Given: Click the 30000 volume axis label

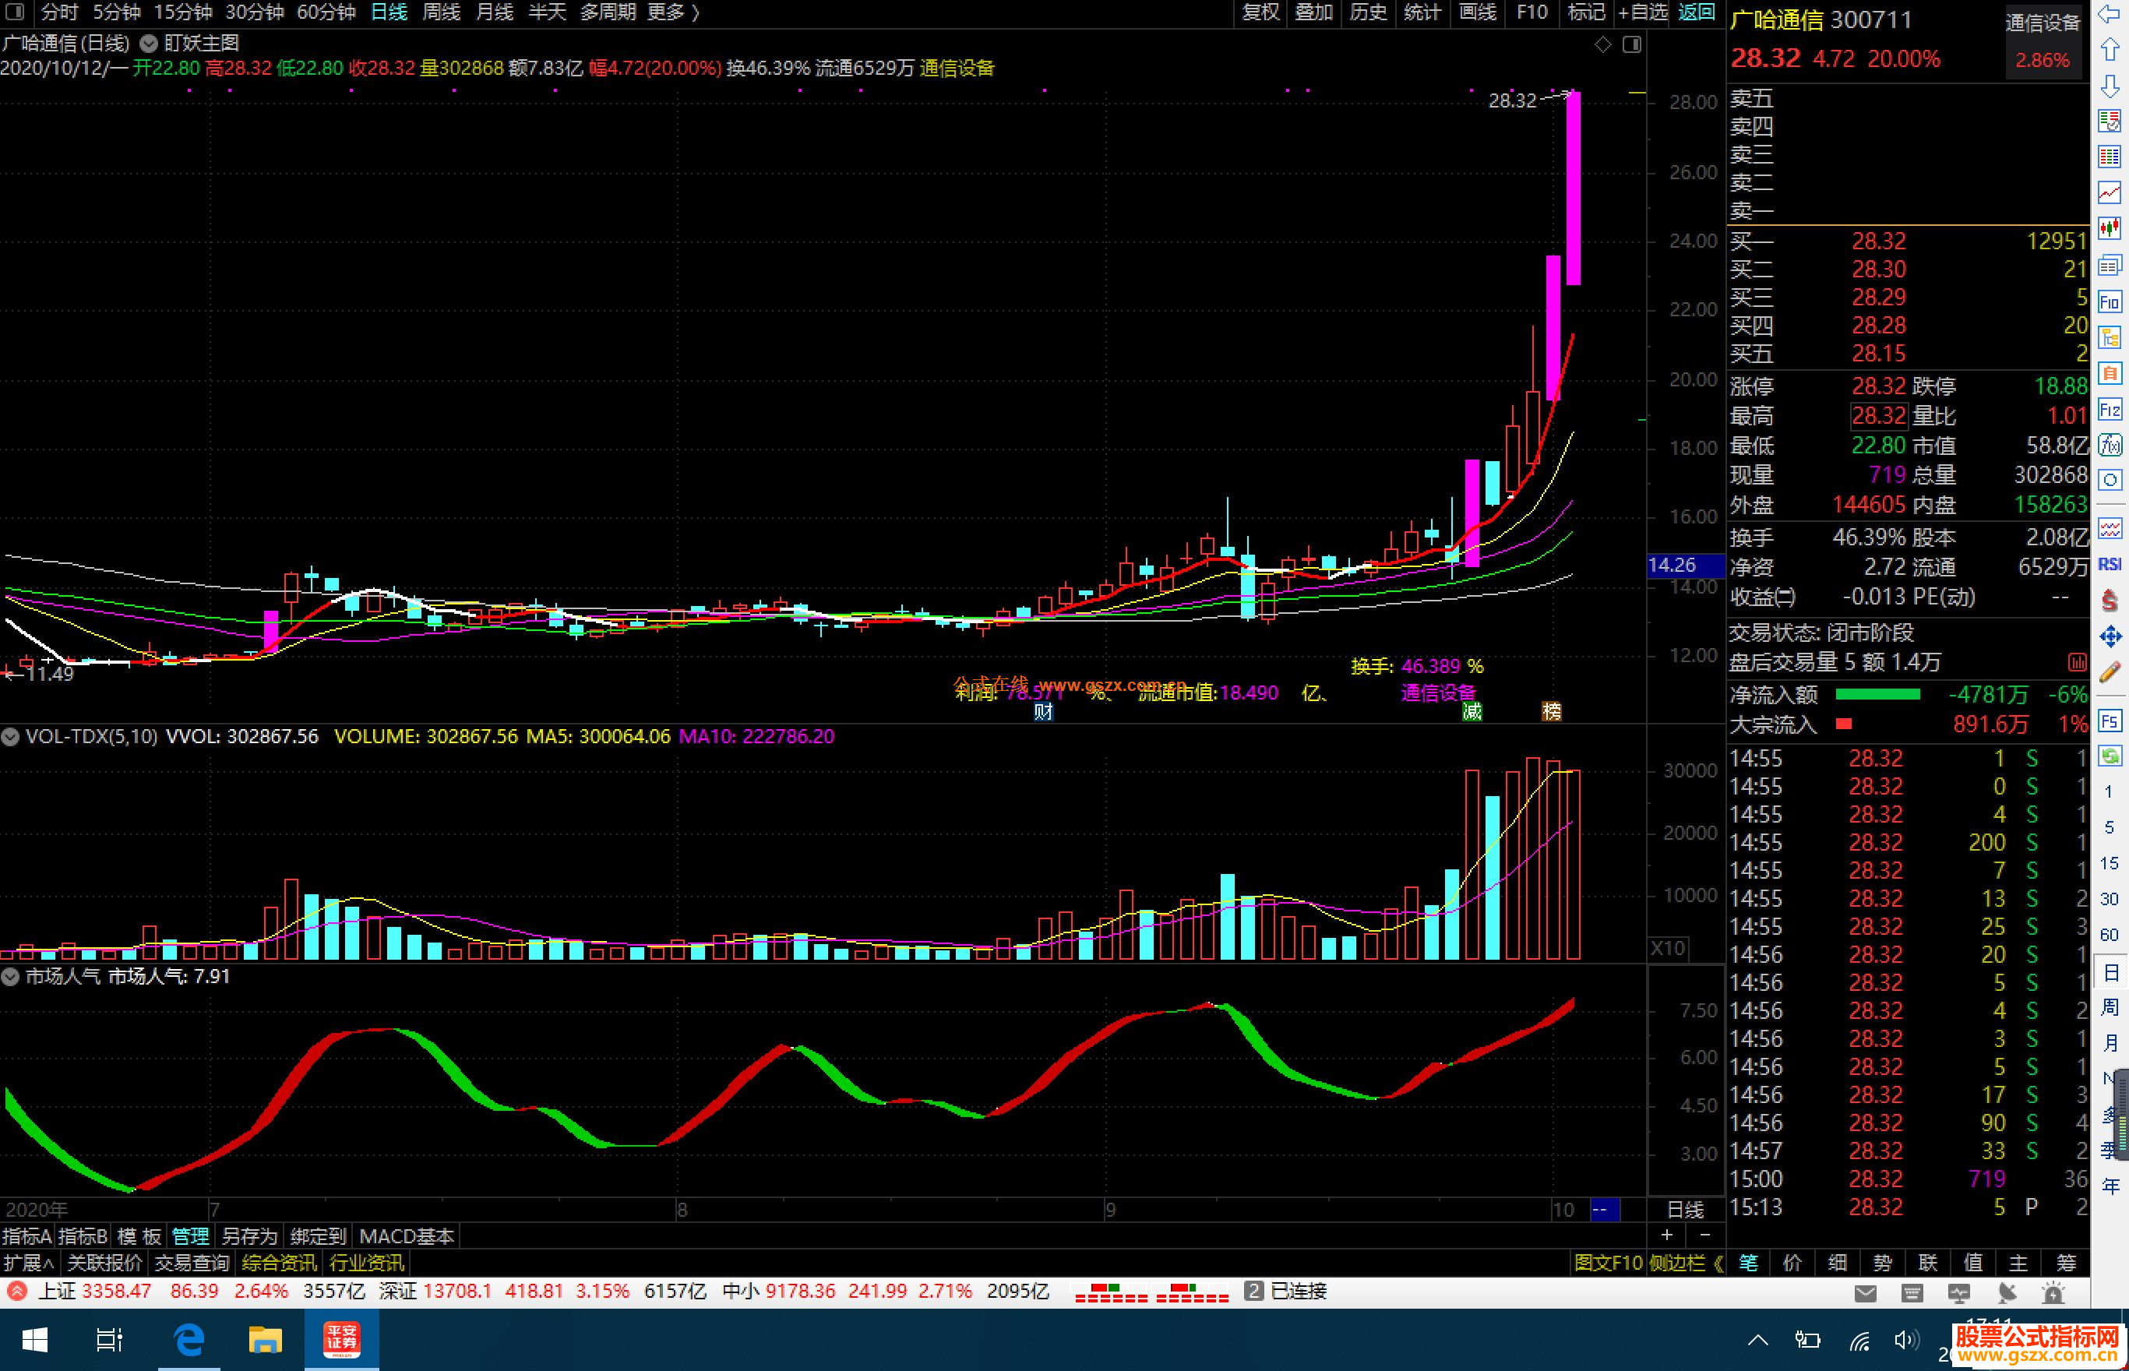Looking at the screenshot, I should (1690, 771).
